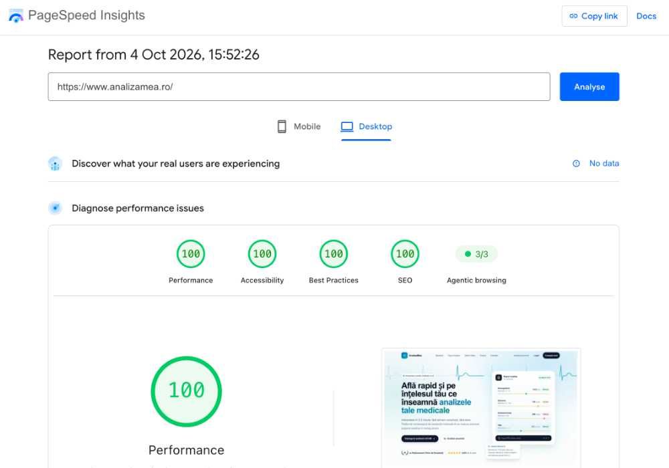Open the No data link
The height and width of the screenshot is (468, 669).
coord(603,163)
